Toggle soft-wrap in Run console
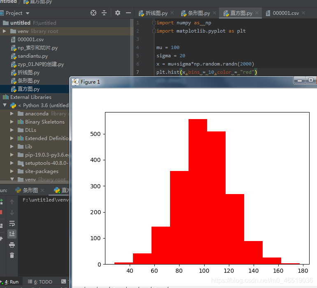Image resolution: width=317 pixels, height=288 pixels. tap(12, 223)
